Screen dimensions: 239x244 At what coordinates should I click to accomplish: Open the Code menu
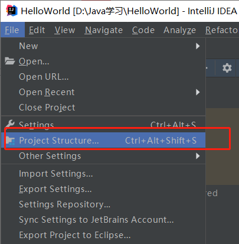[143, 30]
